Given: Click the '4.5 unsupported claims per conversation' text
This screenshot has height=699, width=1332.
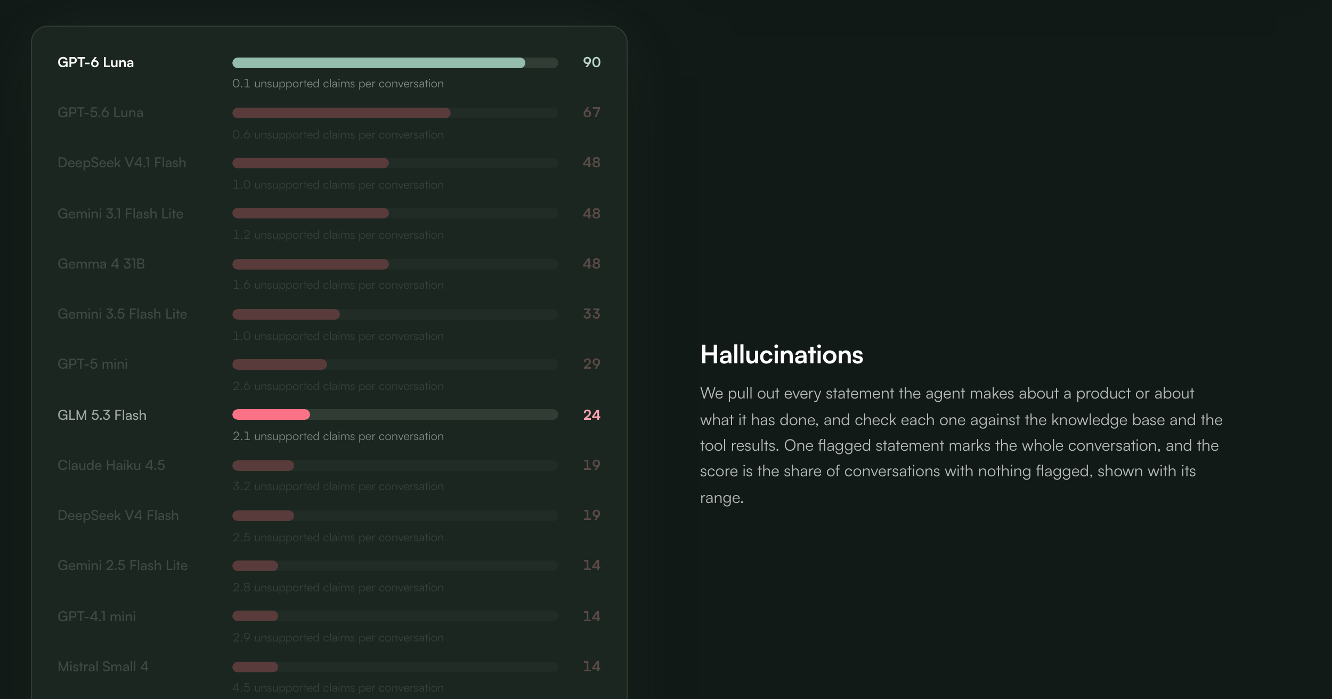Looking at the screenshot, I should [338, 688].
